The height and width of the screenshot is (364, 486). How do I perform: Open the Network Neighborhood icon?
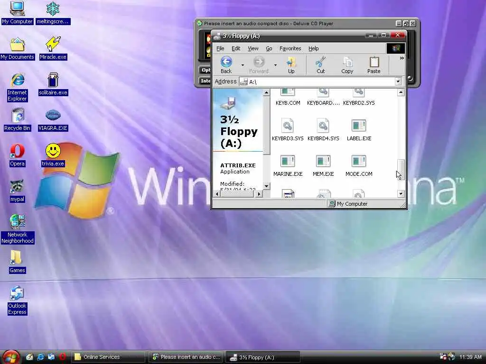pos(18,229)
